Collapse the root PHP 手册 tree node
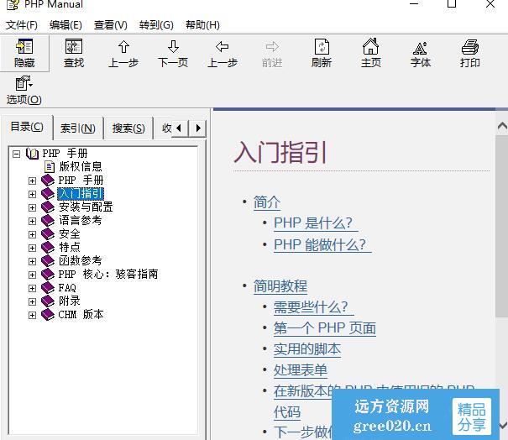 pos(17,154)
